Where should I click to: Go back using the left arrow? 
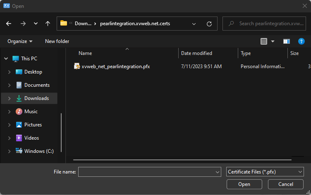pos(9,24)
